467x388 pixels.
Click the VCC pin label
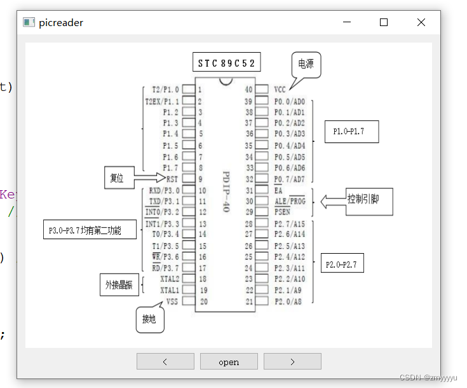tap(280, 89)
